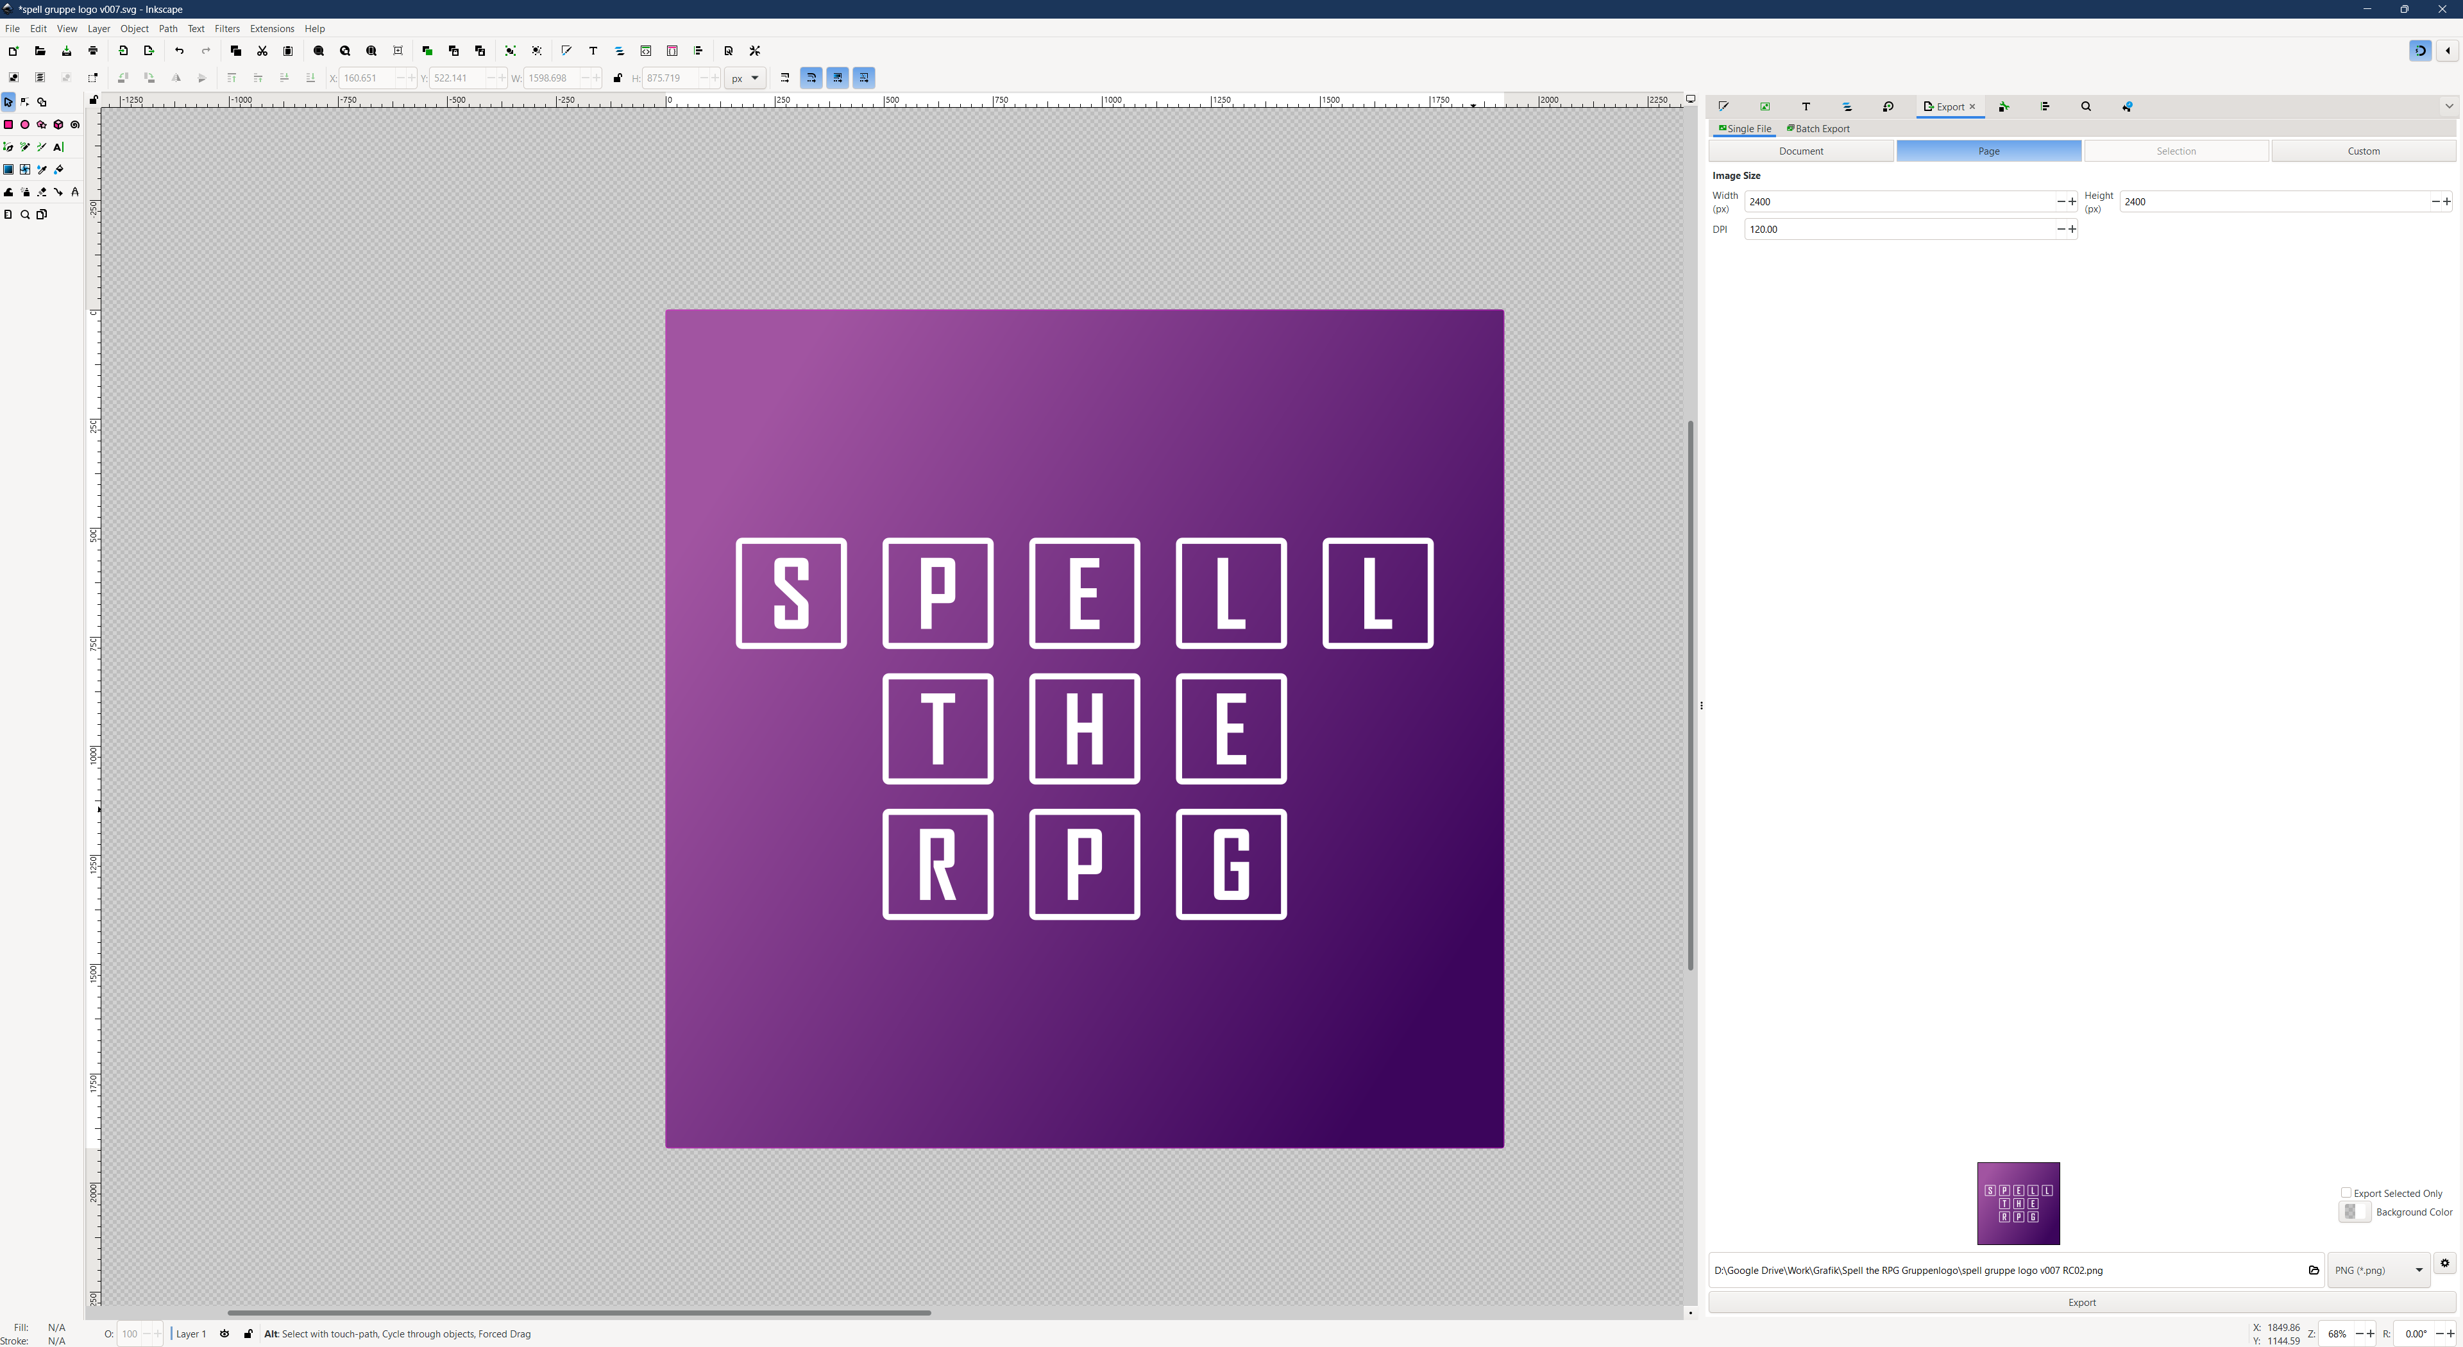Click the Export button
The height and width of the screenshot is (1347, 2463).
pos(2081,1302)
